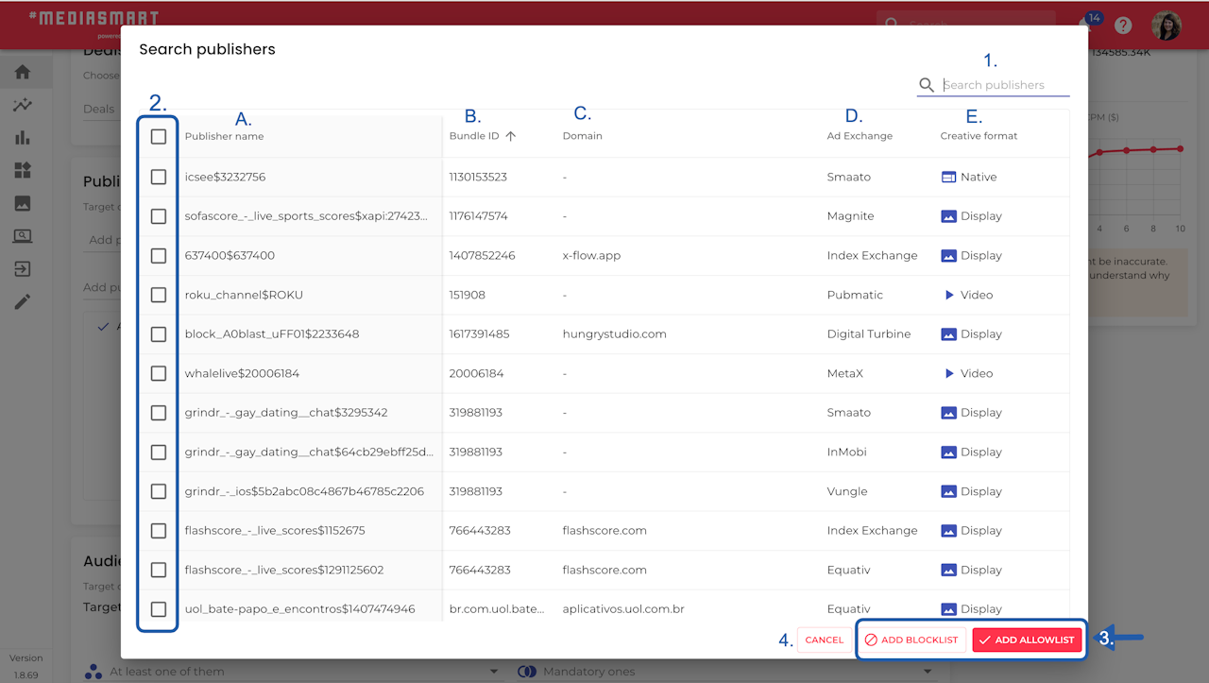Click the pencil edit sidebar icon

tap(23, 301)
